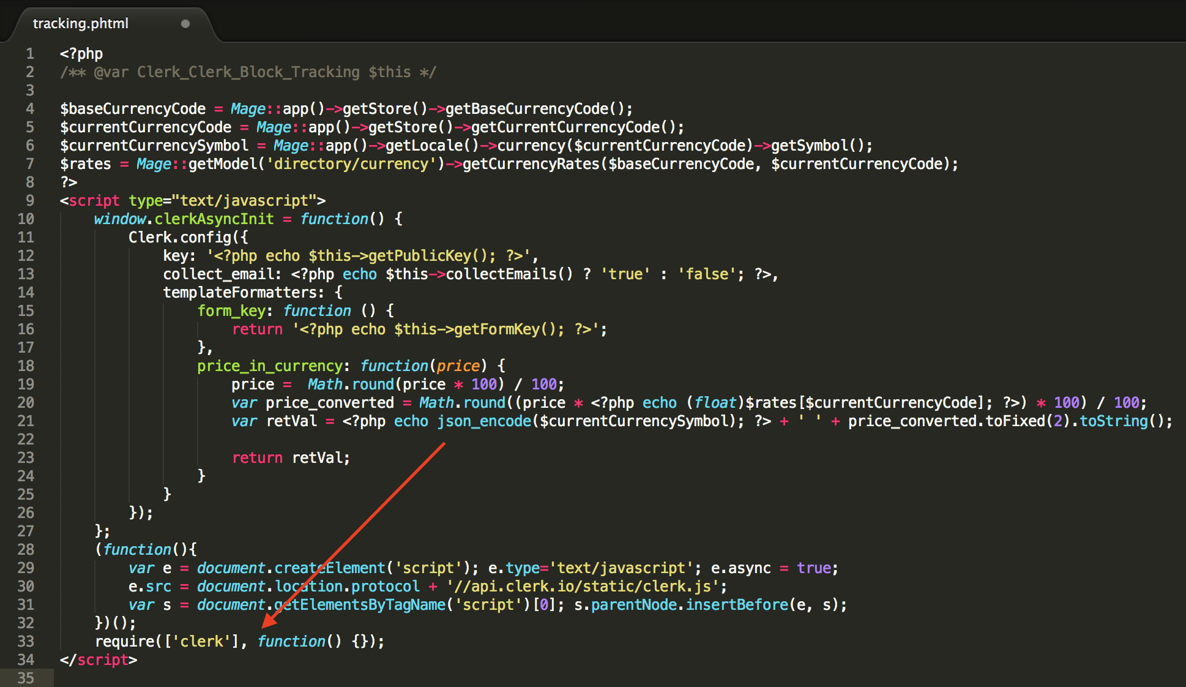This screenshot has width=1186, height=687.
Task: Click the unsaved-changes dot on tracking.phtml tab
Action: coord(185,24)
